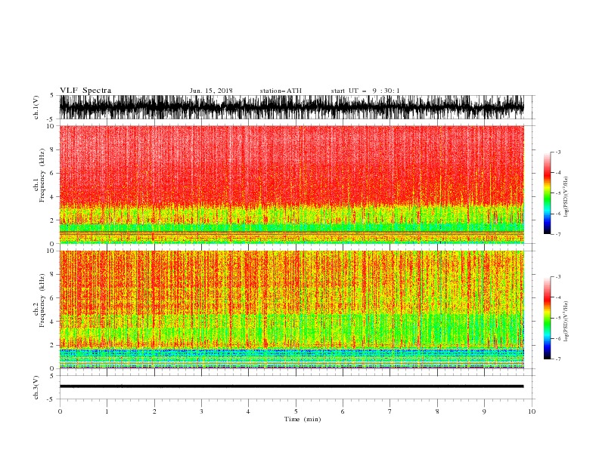Click the "Time (min)" axis label
Viewport: 599px width, 462px height.
pos(303,419)
